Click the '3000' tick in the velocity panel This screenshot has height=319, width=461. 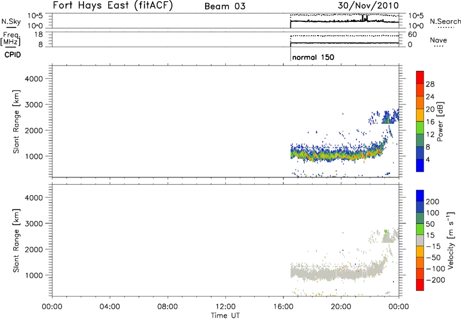pyautogui.click(x=34, y=223)
